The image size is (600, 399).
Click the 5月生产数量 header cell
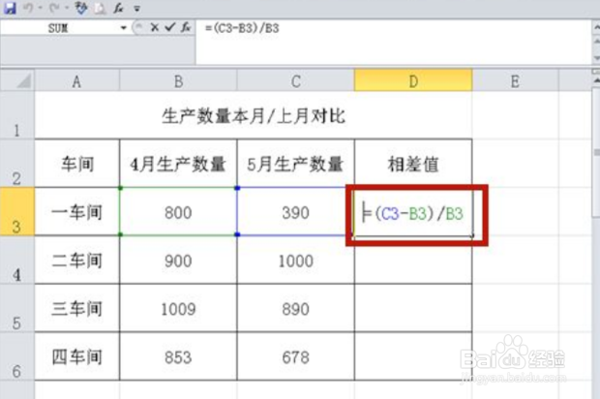tap(296, 164)
